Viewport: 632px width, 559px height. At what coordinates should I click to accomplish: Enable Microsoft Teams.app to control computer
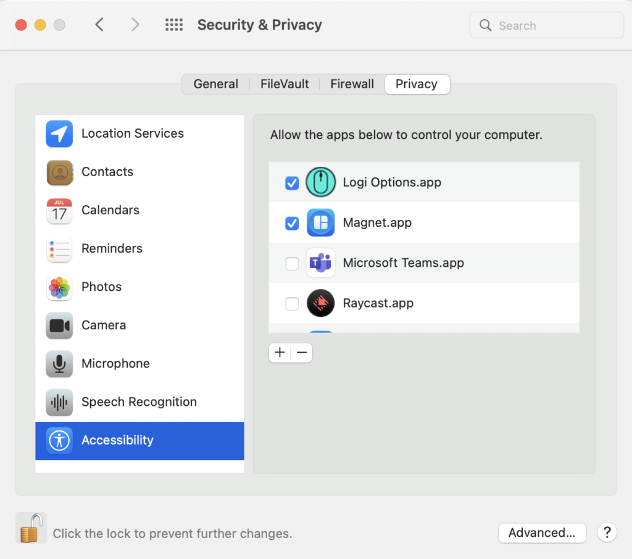pyautogui.click(x=291, y=263)
